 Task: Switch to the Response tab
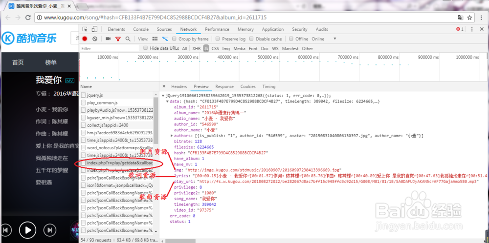(224, 86)
